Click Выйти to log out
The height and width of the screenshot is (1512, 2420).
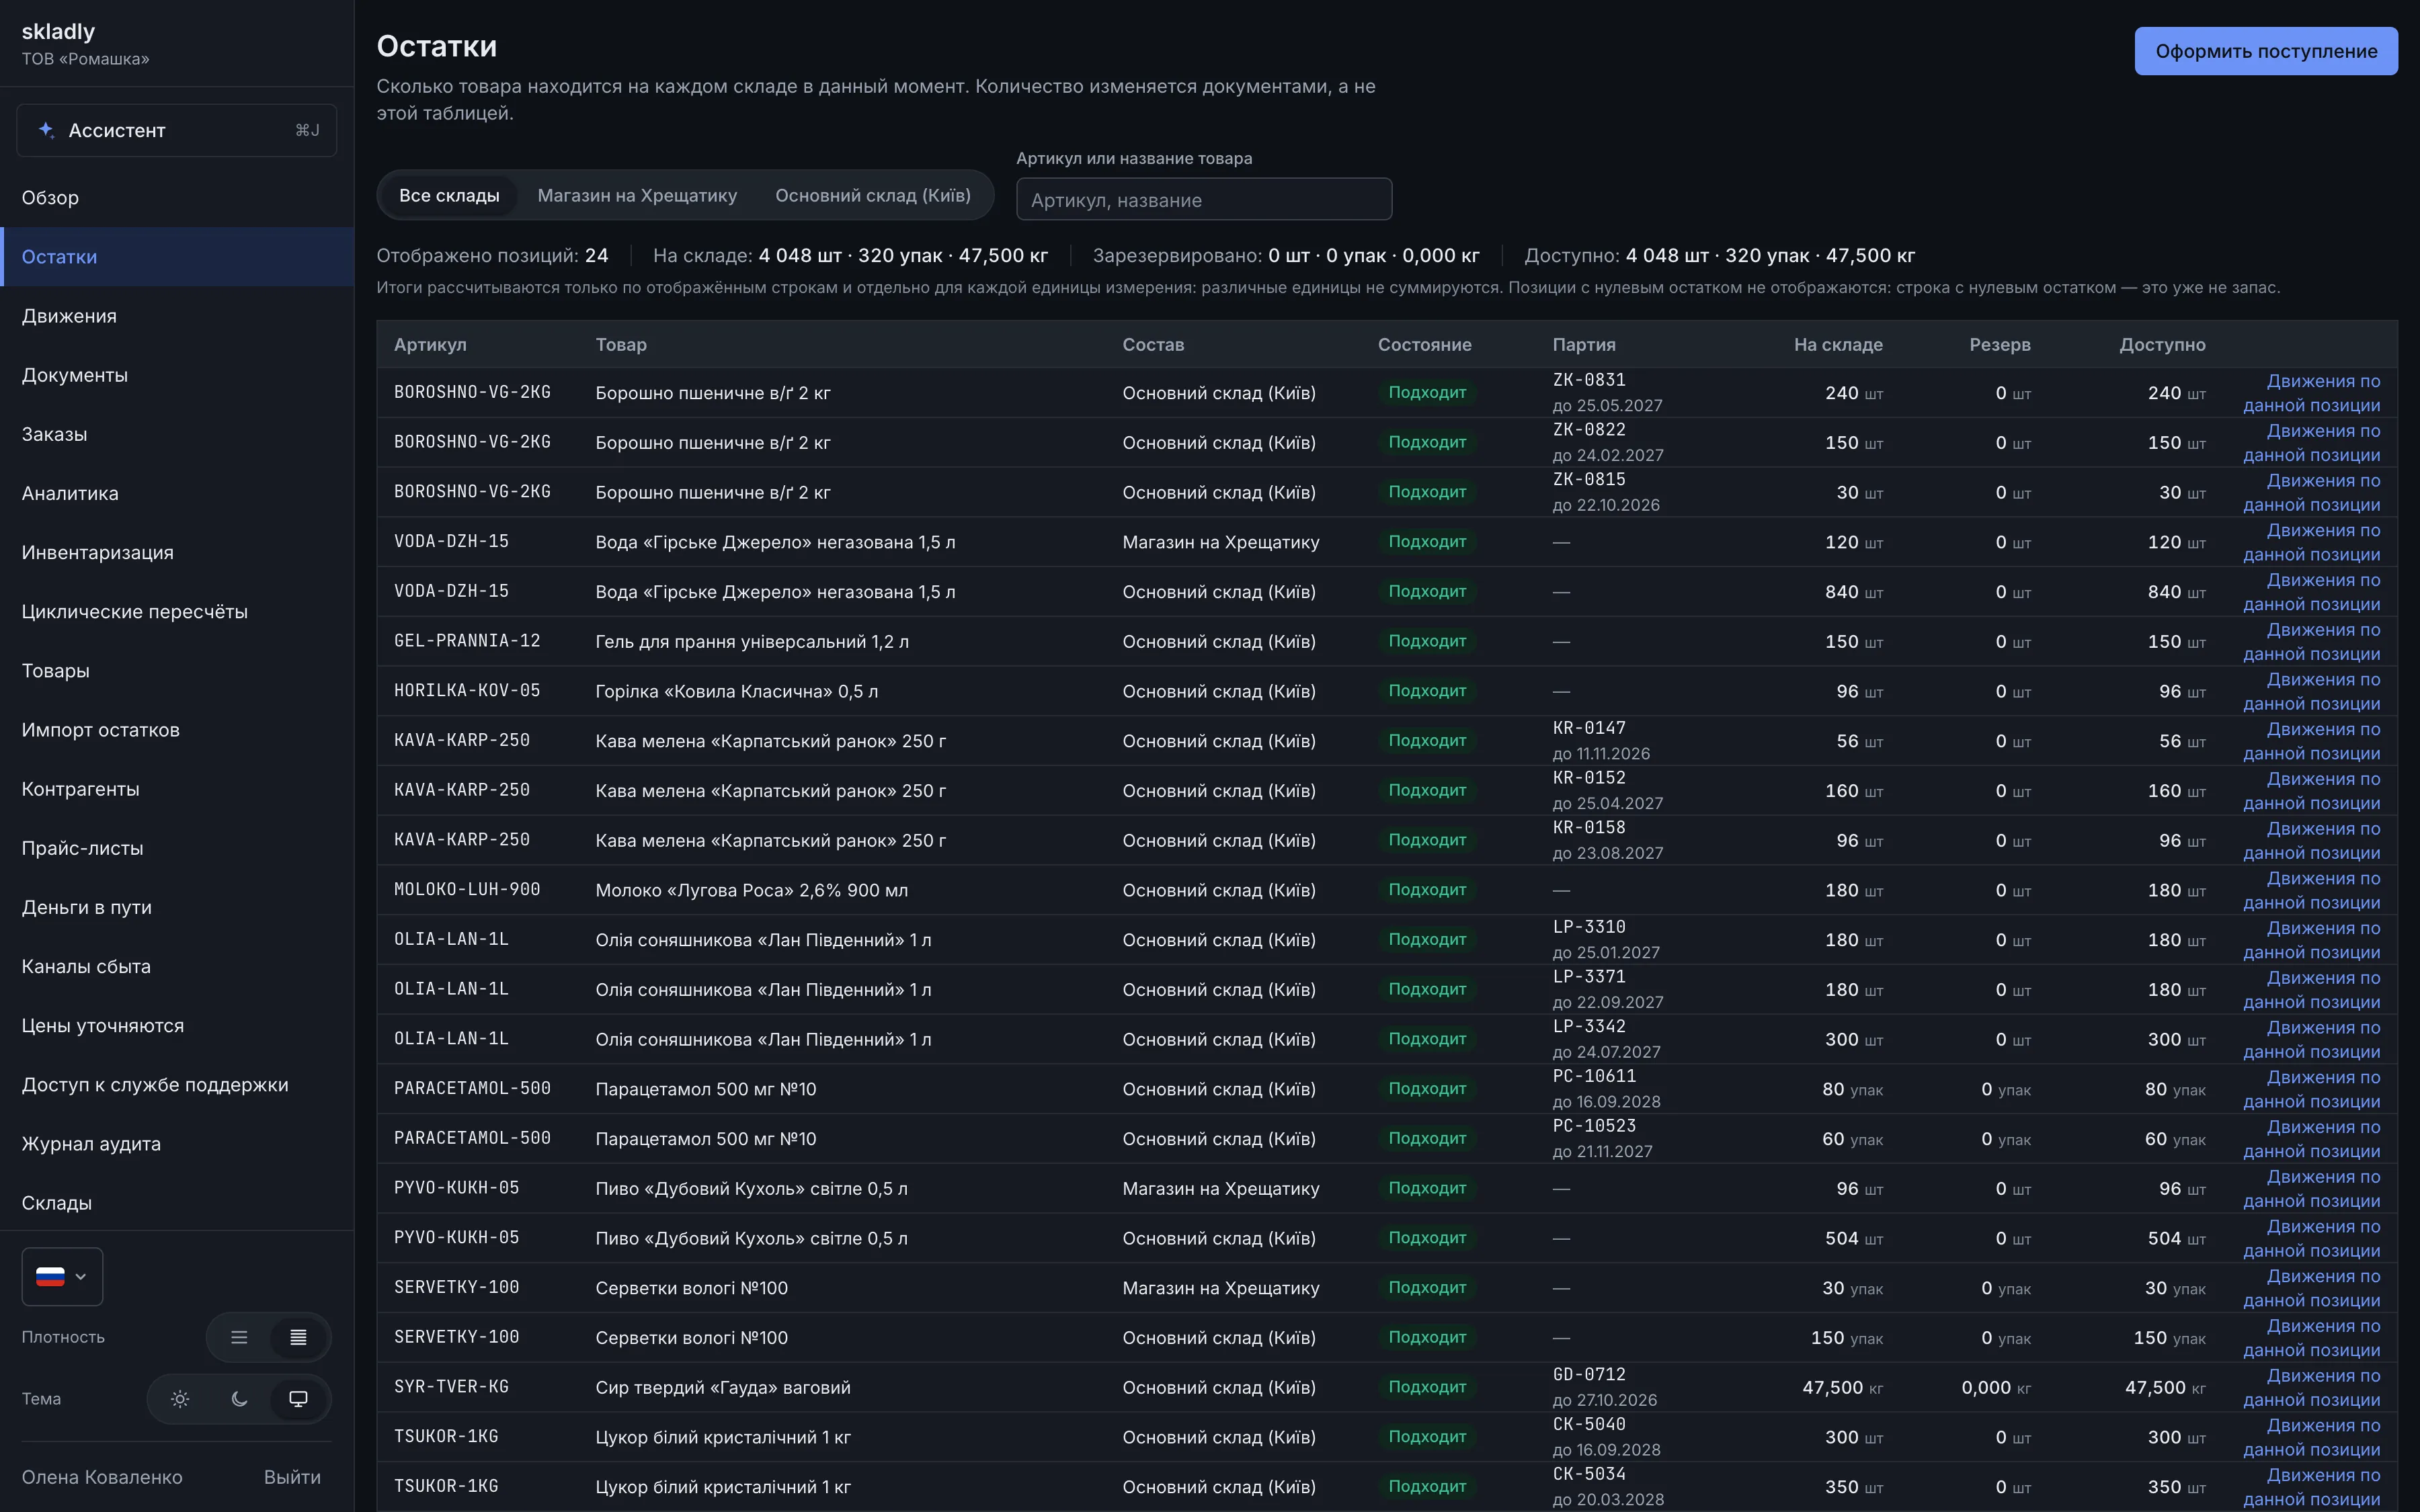point(292,1477)
